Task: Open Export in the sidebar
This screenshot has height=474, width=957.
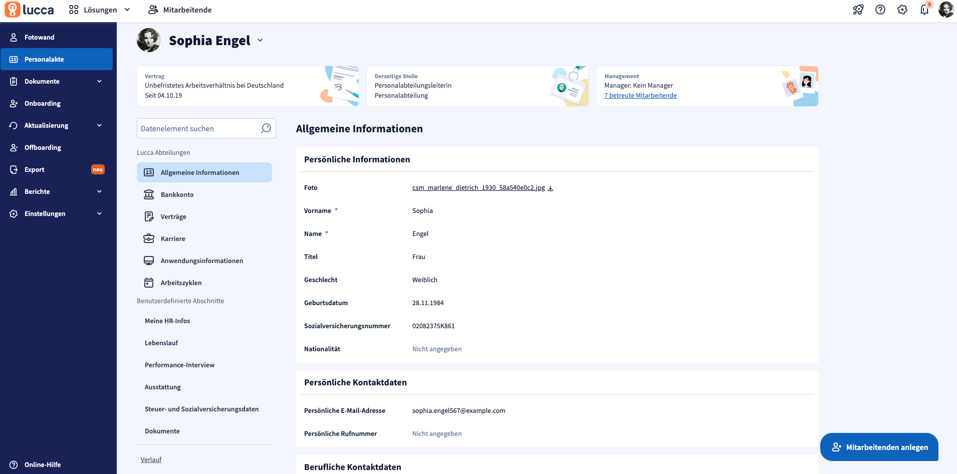Action: (x=57, y=169)
